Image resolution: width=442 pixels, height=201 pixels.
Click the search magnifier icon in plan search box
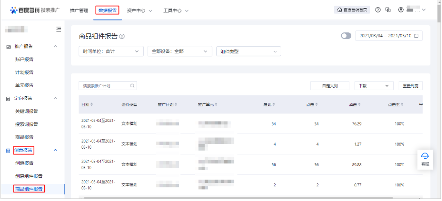click(x=132, y=86)
